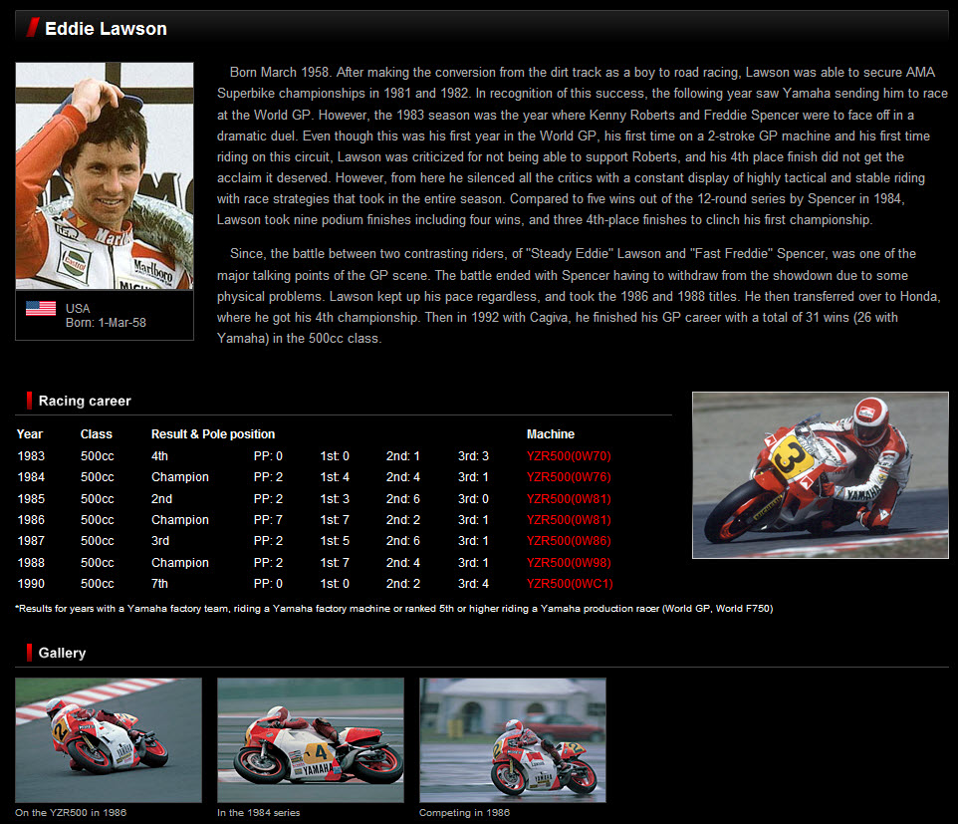Image resolution: width=958 pixels, height=824 pixels.
Task: Click the caption 'On the YZR500 in 1986'
Action: click(71, 812)
